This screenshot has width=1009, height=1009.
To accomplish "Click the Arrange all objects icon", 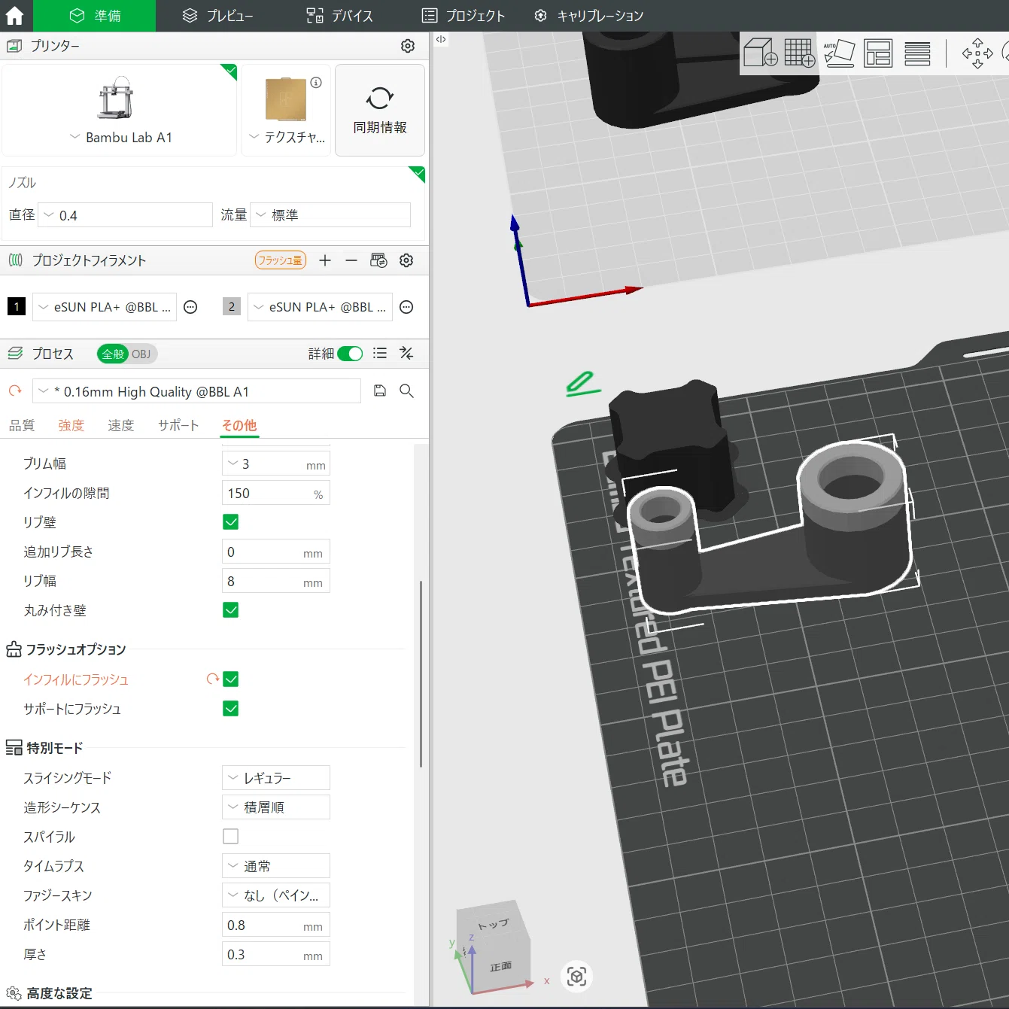I will [878, 53].
